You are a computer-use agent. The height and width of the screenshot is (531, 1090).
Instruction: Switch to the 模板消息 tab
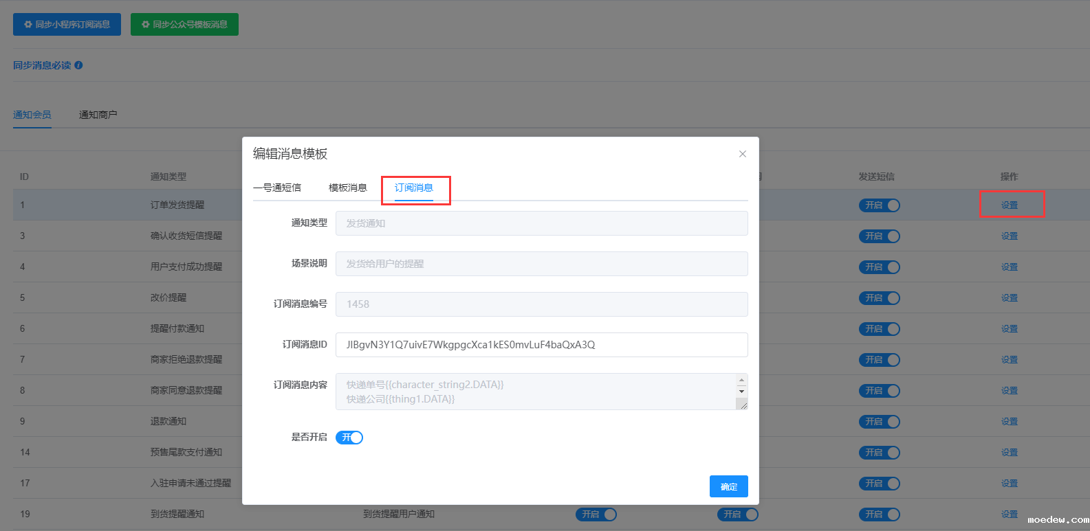point(347,188)
